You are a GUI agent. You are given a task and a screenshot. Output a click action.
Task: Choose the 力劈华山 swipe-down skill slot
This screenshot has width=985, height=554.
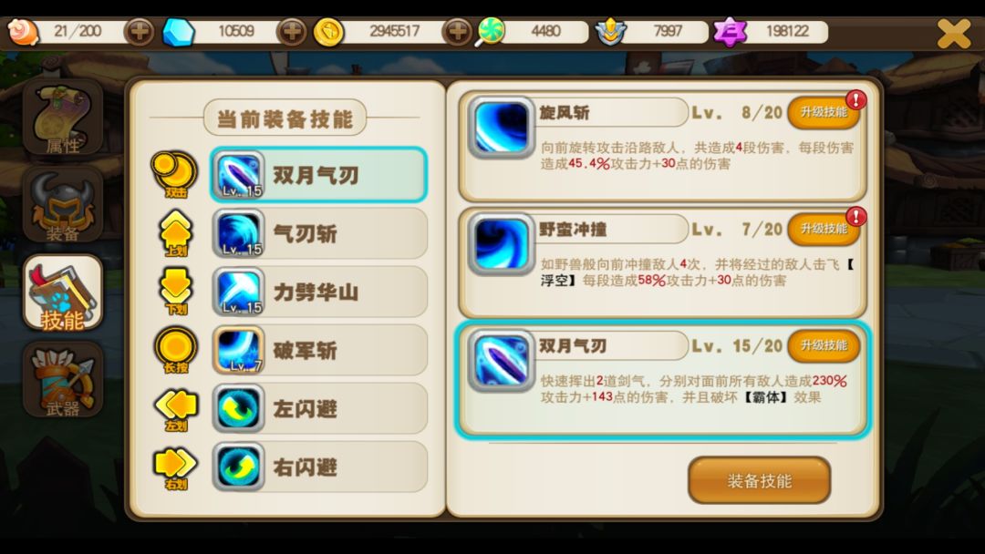pos(319,292)
